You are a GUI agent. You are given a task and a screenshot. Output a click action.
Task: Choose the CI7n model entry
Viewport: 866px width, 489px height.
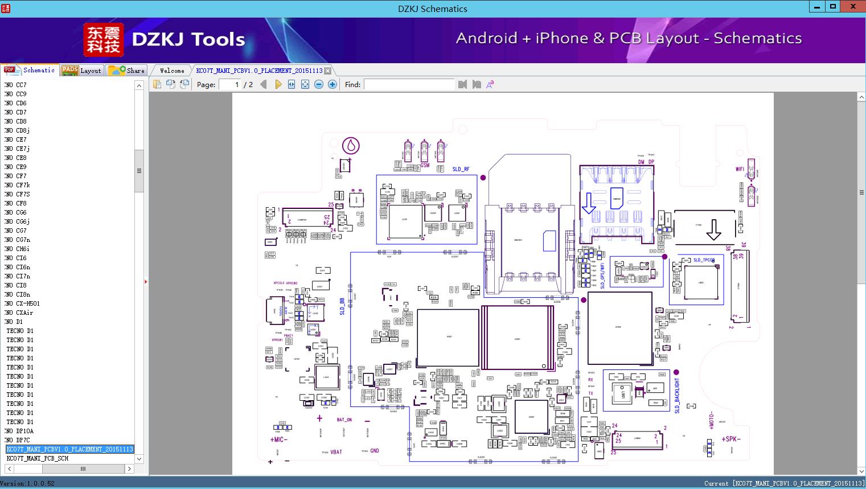pyautogui.click(x=17, y=276)
